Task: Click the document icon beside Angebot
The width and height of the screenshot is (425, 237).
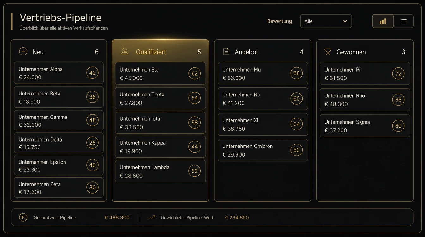Action: coord(226,52)
